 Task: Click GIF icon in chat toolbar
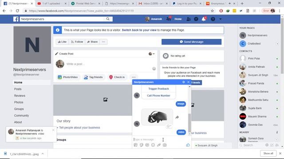pos(147,145)
